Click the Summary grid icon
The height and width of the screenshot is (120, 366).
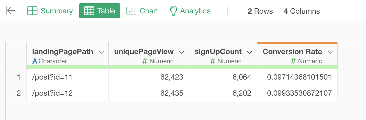[32, 11]
